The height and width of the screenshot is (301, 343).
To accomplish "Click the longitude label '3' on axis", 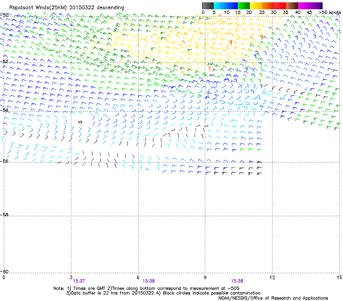I will point(71,277).
